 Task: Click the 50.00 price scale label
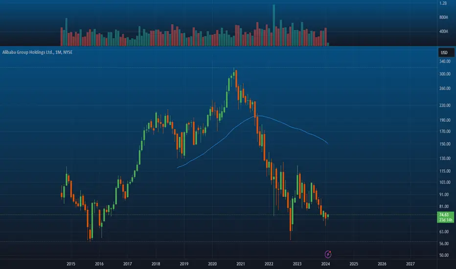click(x=444, y=255)
